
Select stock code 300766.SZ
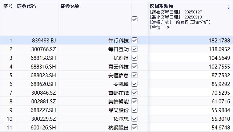[x=44, y=49]
